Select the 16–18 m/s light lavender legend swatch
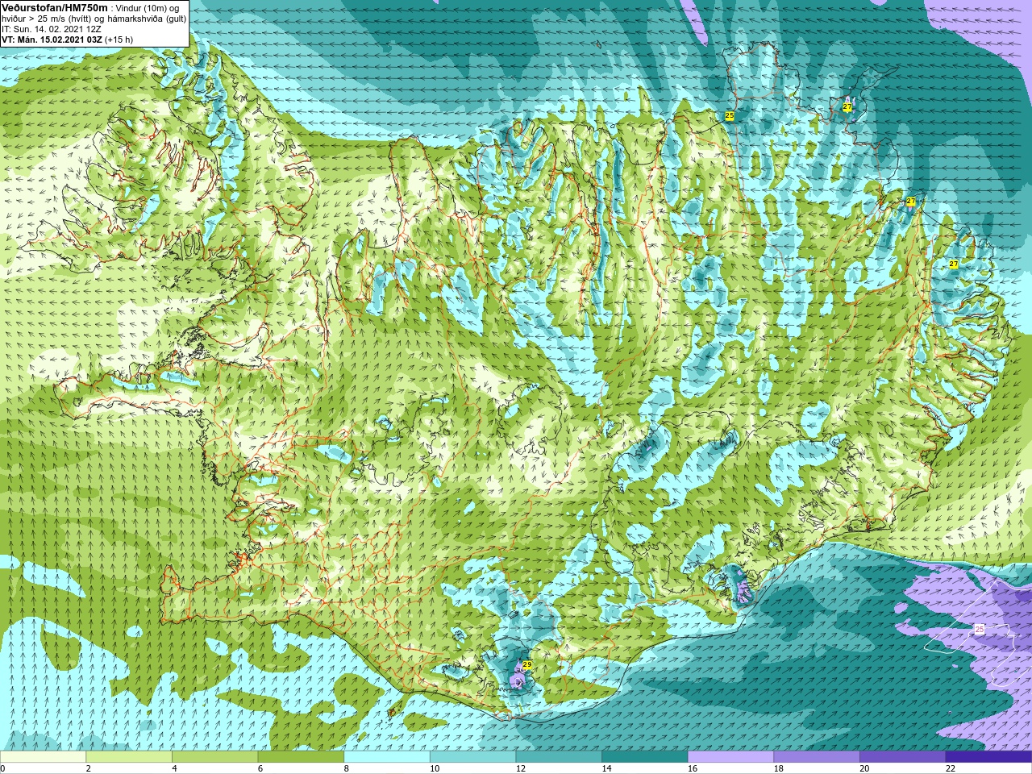The height and width of the screenshot is (774, 1032). [x=730, y=757]
